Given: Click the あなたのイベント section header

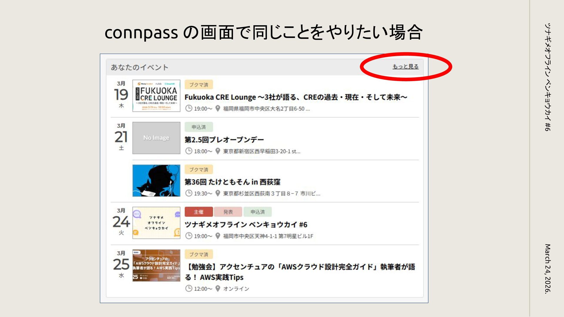Looking at the screenshot, I should (x=140, y=68).
